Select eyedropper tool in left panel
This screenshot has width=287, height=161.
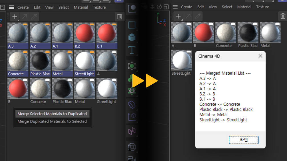(x=34, y=17)
